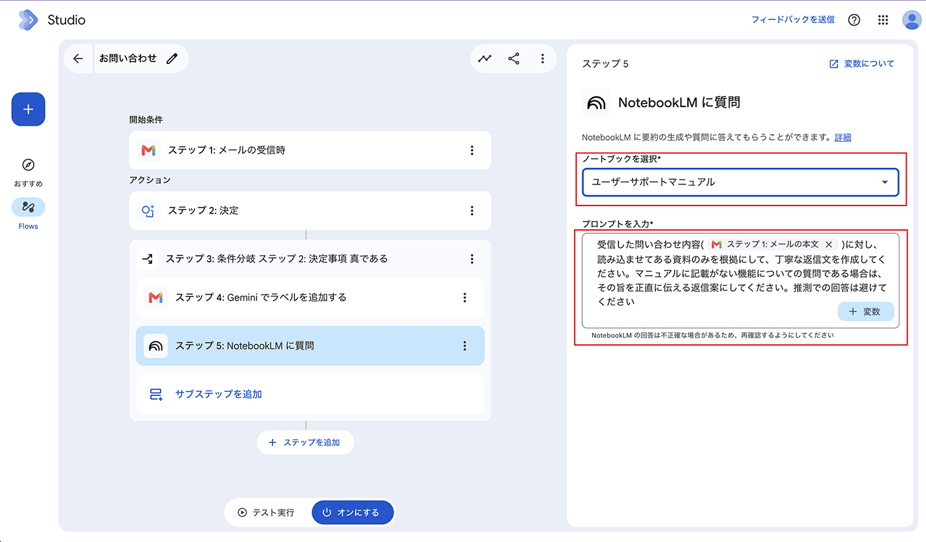Screen dimensions: 926x542
Task: Select ステップ 4: Gemini でラベルを追加する
Action: coord(310,297)
